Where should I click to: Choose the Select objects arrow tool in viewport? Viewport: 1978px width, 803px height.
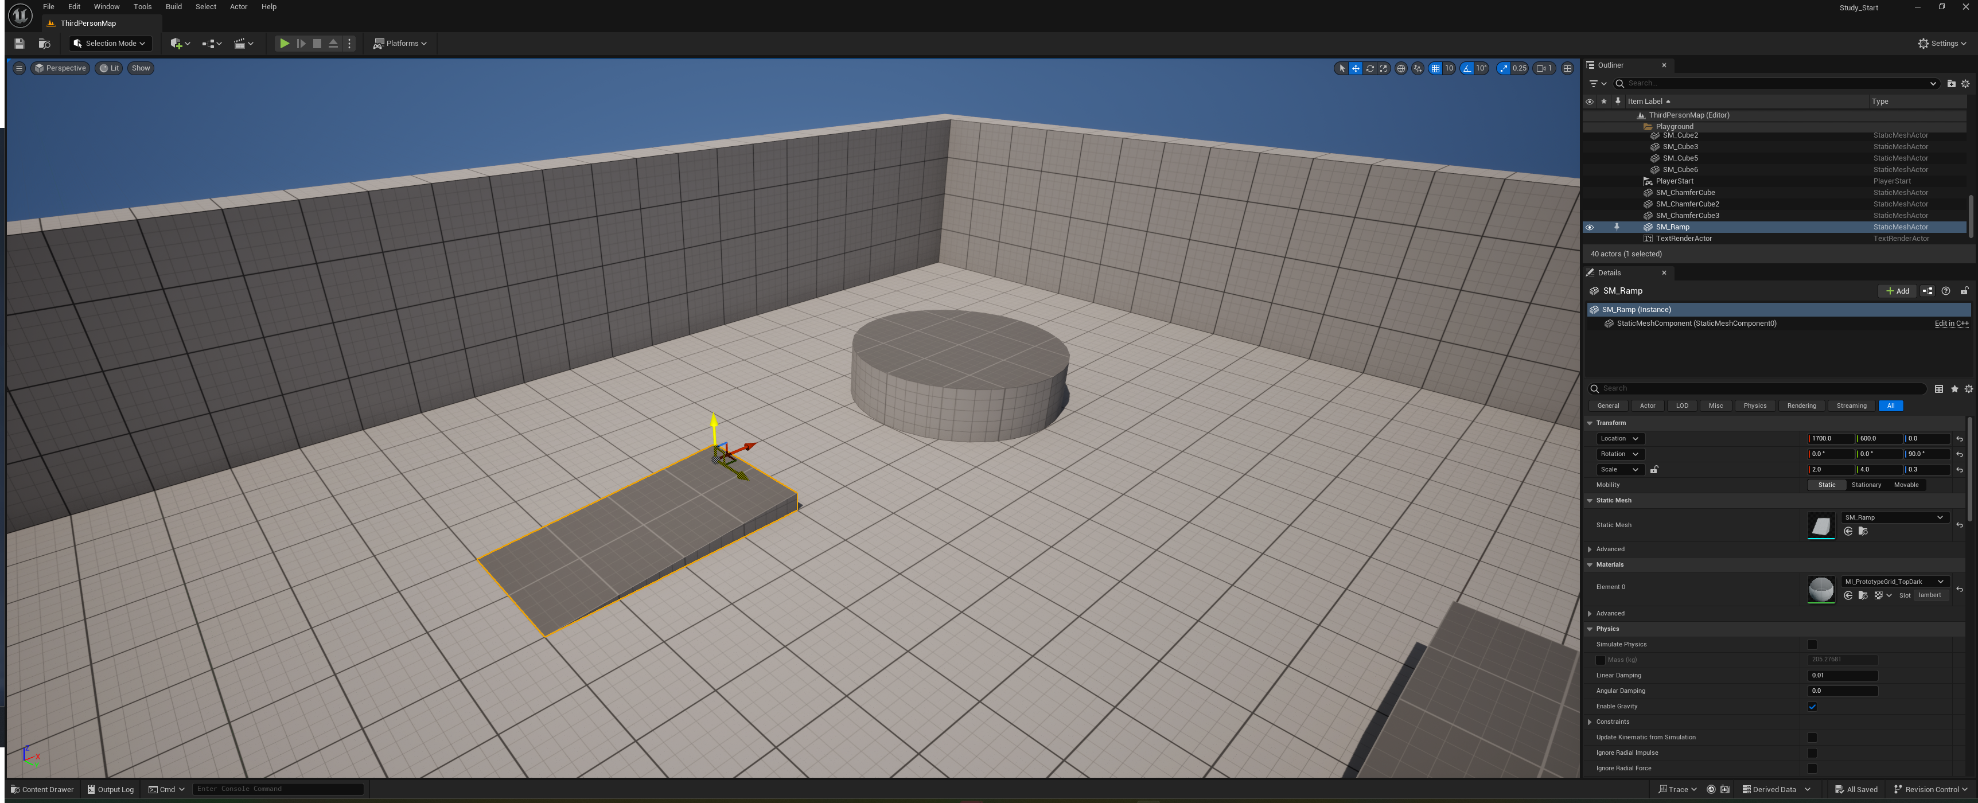(1341, 68)
